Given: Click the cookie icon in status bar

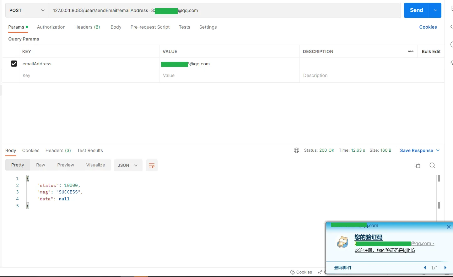Looking at the screenshot, I should click(x=293, y=272).
